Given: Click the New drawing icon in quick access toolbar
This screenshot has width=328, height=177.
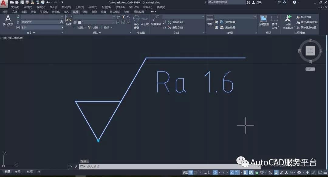Looking at the screenshot, I should click(x=12, y=2).
